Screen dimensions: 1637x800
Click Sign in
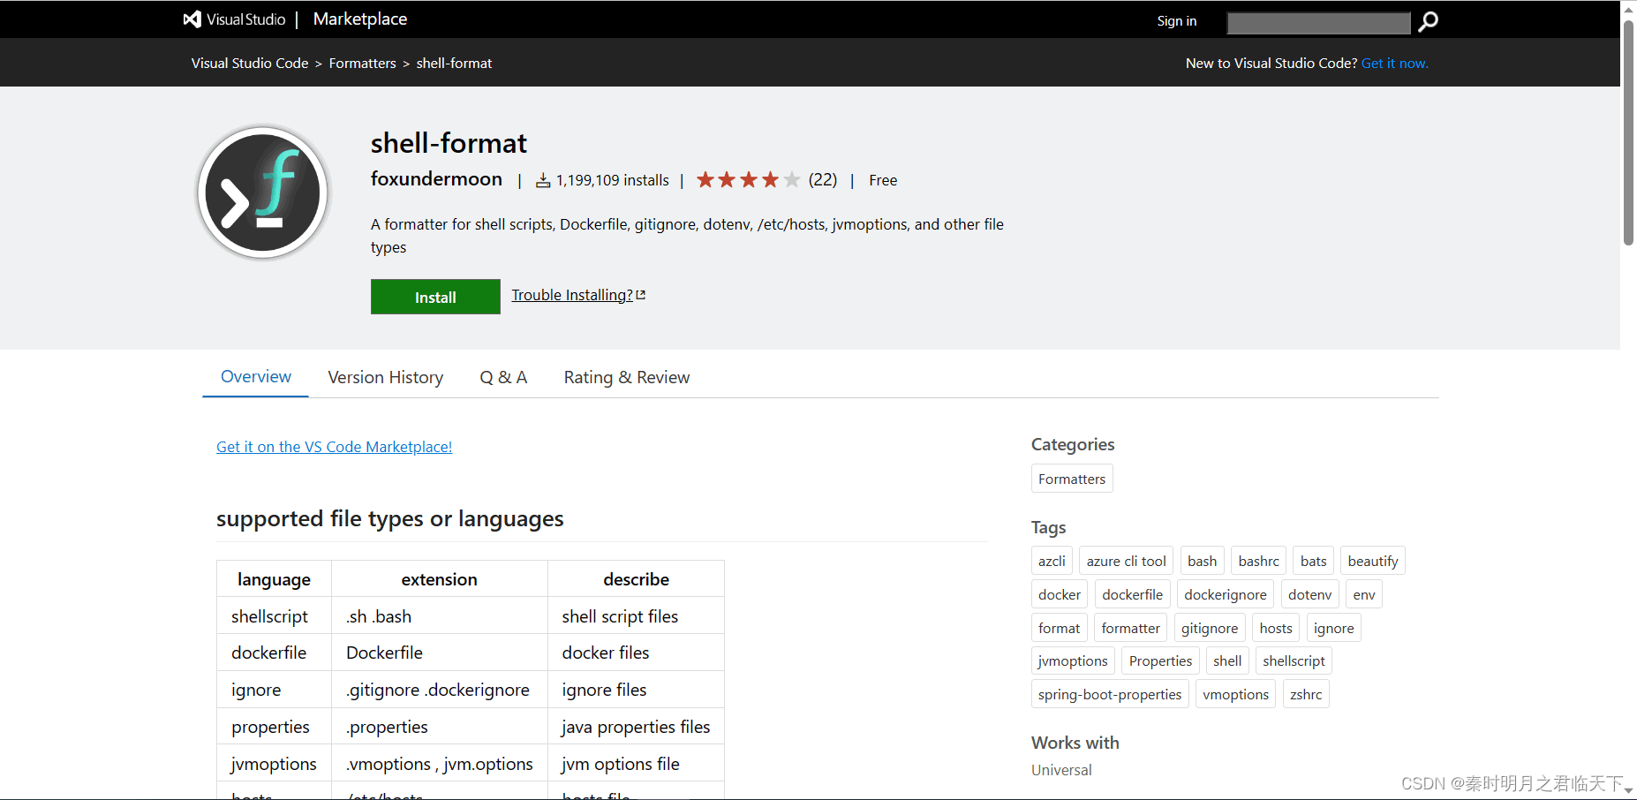click(1177, 21)
